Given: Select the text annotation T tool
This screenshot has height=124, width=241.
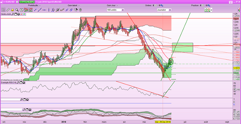Looking at the screenshot, I should click(x=21, y=10).
